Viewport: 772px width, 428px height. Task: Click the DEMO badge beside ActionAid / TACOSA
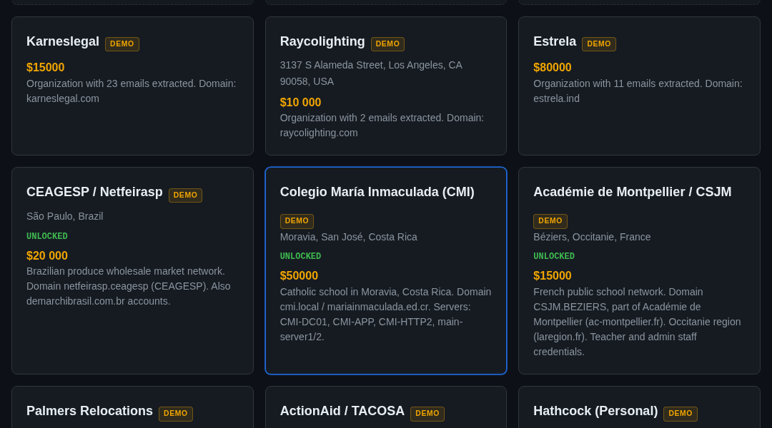(x=427, y=414)
